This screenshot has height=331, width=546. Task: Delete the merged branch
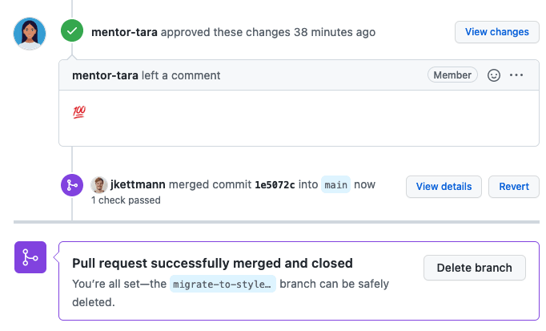(x=474, y=268)
